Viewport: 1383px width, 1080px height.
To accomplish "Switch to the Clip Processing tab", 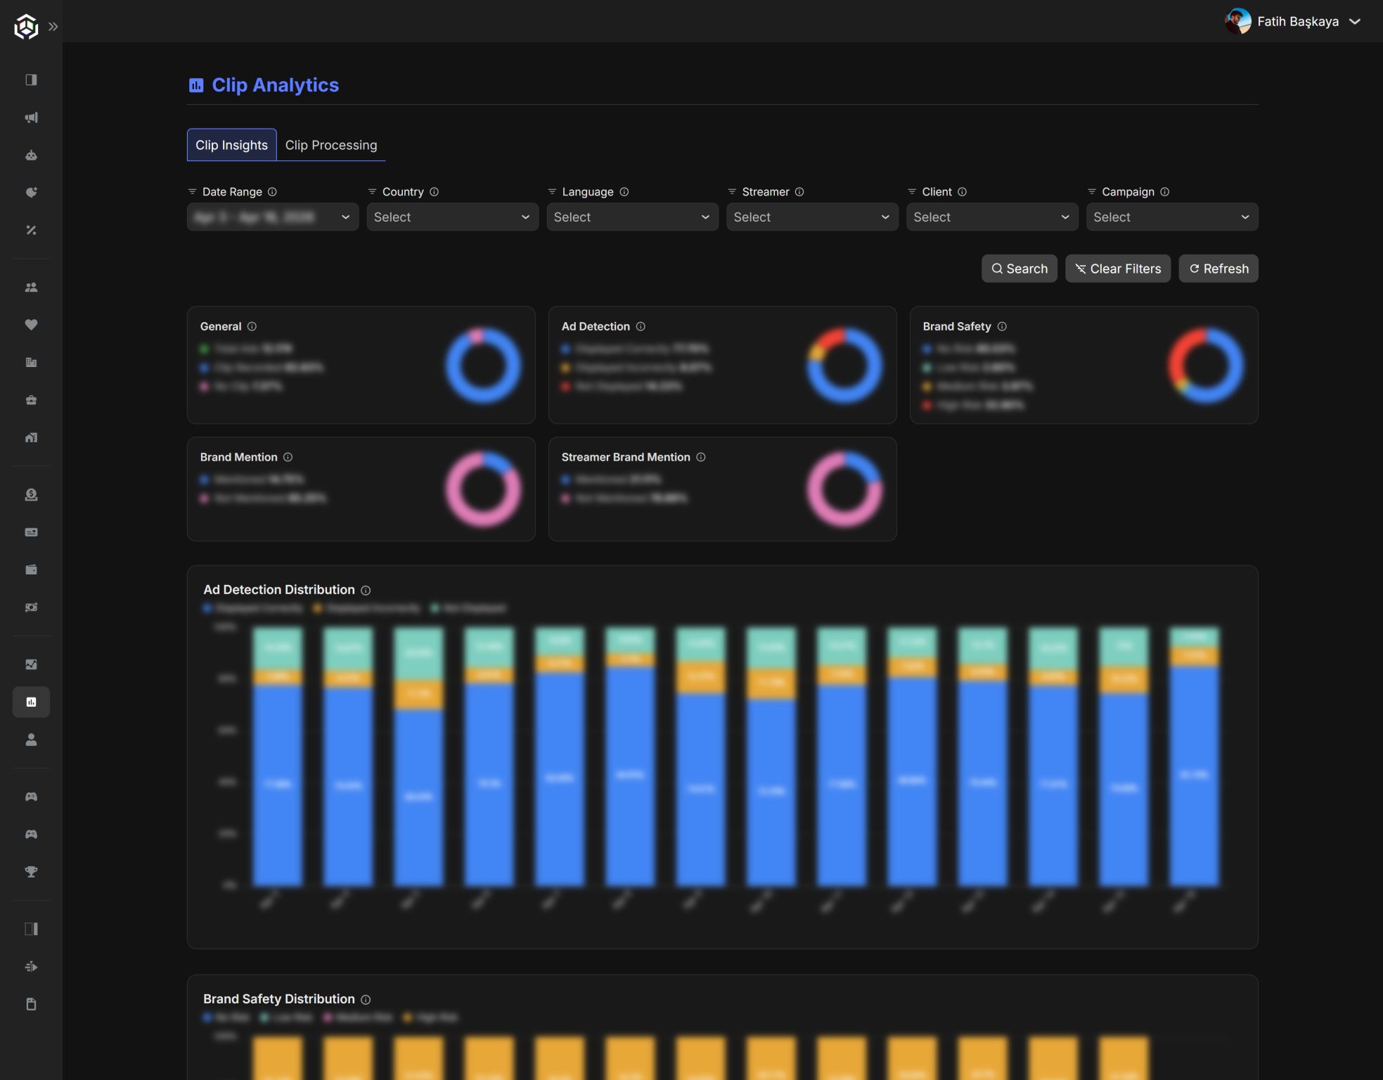I will click(331, 145).
